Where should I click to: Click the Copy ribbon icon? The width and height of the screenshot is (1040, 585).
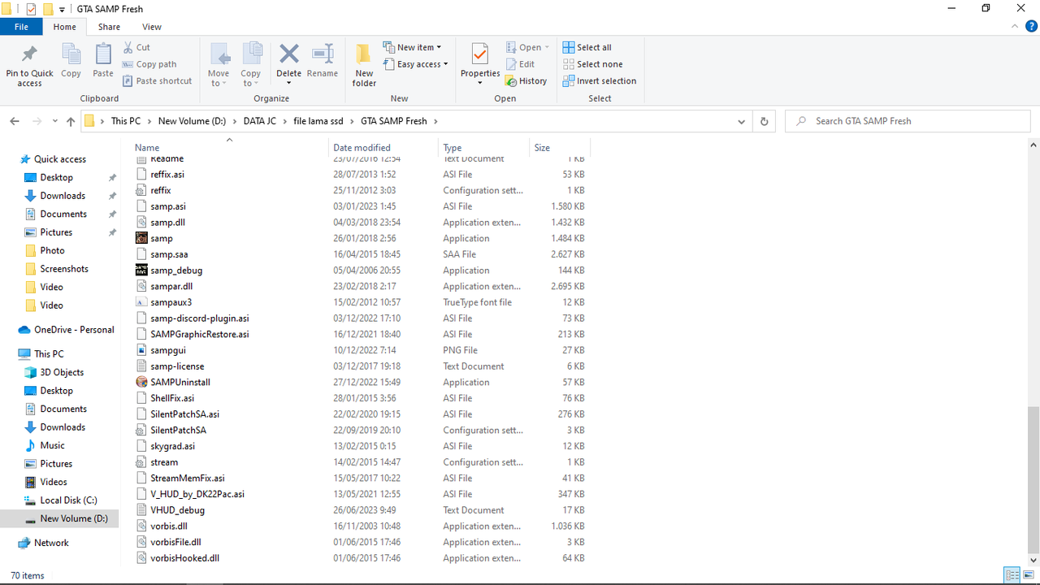71,62
